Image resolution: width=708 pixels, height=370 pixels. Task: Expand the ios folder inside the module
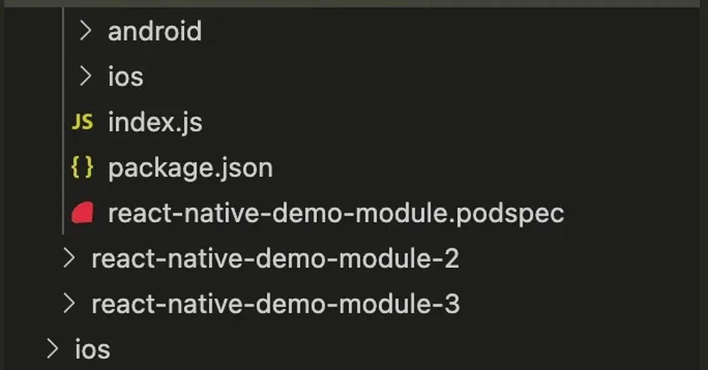pyautogui.click(x=84, y=76)
